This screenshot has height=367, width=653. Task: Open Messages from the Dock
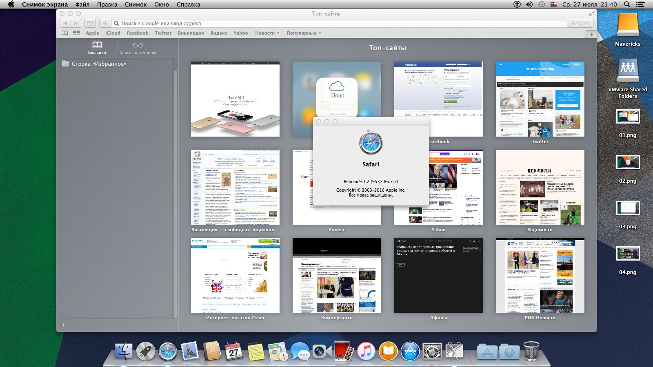tap(300, 351)
